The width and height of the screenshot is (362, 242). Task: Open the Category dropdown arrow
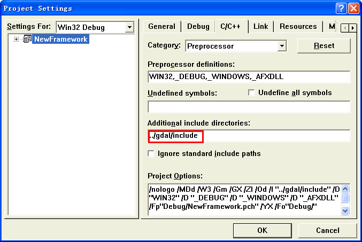(282, 46)
